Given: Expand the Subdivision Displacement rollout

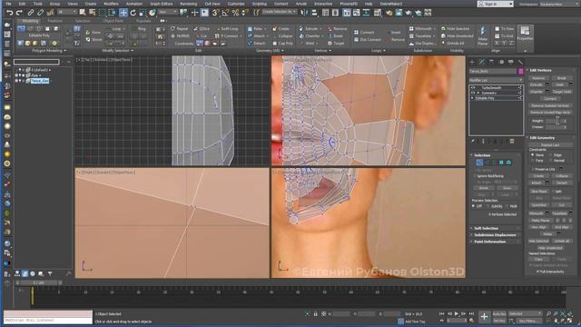Looking at the screenshot, I should point(495,234).
